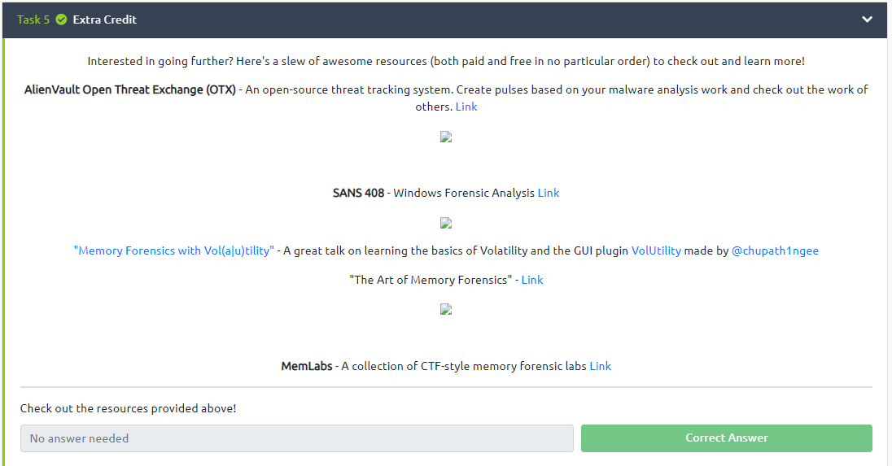Collapse Task 5 using the header chevron

(867, 20)
